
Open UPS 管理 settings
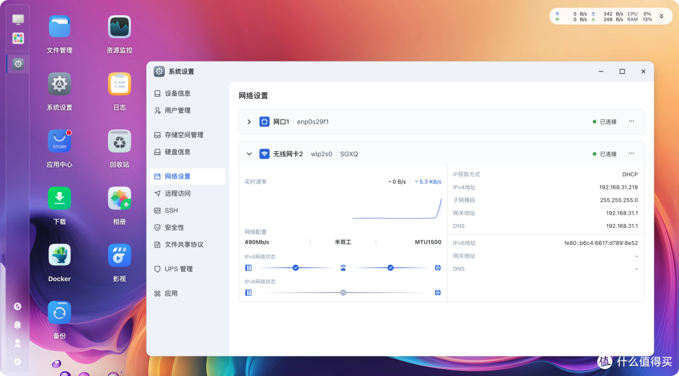click(x=187, y=269)
